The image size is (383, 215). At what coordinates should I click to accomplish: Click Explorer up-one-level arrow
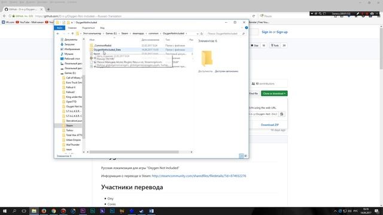(72, 33)
